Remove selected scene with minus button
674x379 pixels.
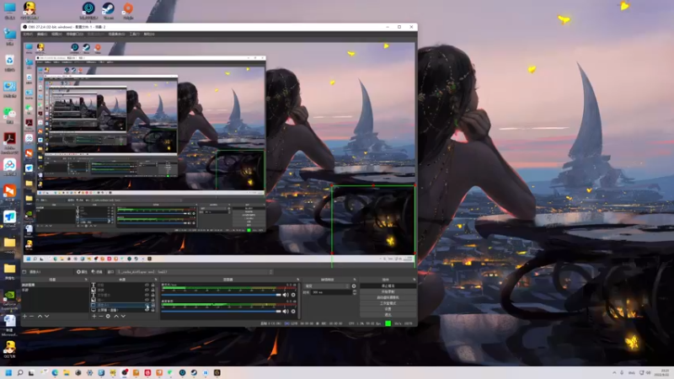click(31, 317)
